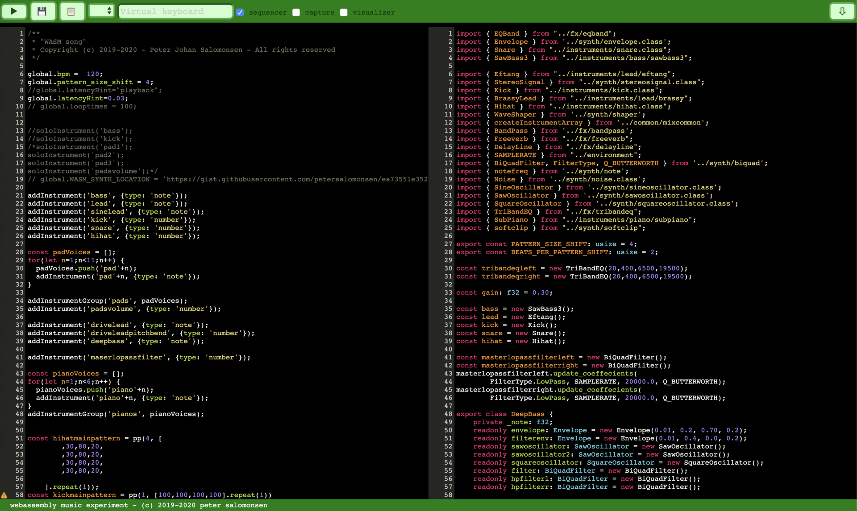This screenshot has height=511, width=857.
Task: Click the 'global.pattern_size_shift = 4;' line
Action: click(x=91, y=82)
